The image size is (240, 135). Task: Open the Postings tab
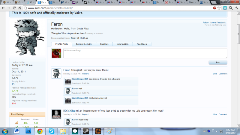[x=104, y=44]
